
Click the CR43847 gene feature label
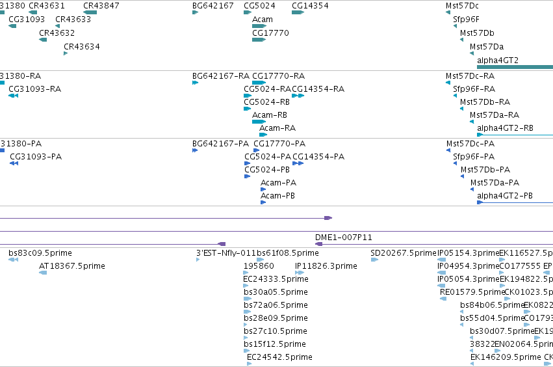(101, 6)
